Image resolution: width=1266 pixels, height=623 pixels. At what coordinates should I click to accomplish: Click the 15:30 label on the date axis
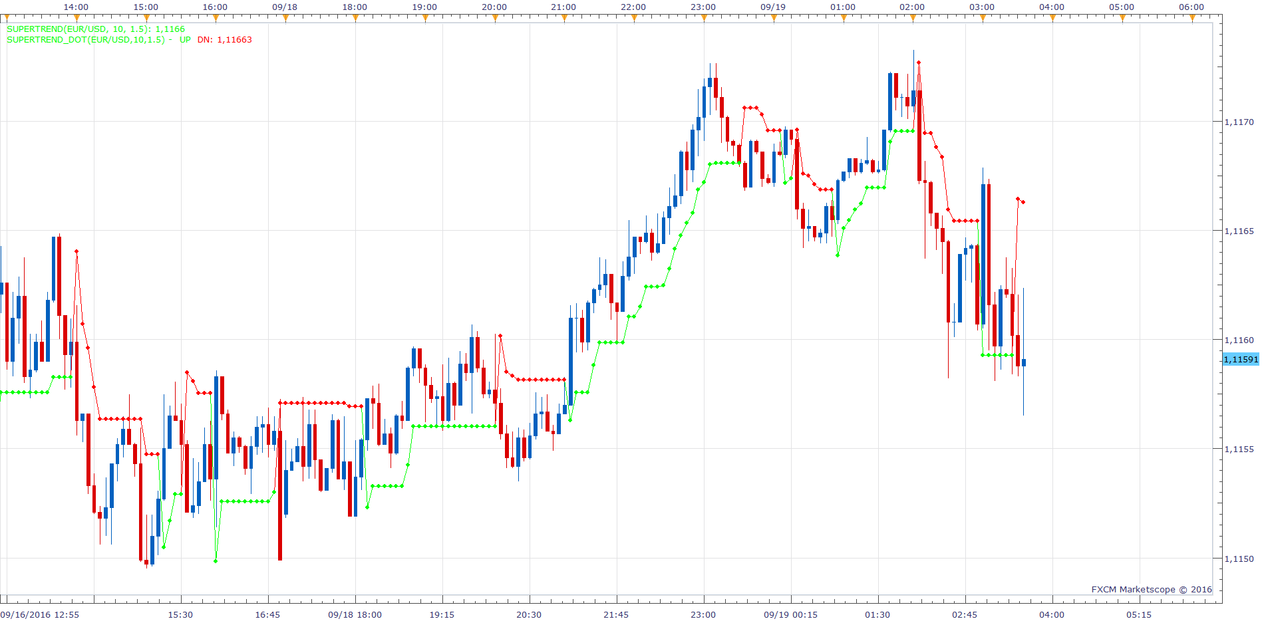tap(180, 615)
